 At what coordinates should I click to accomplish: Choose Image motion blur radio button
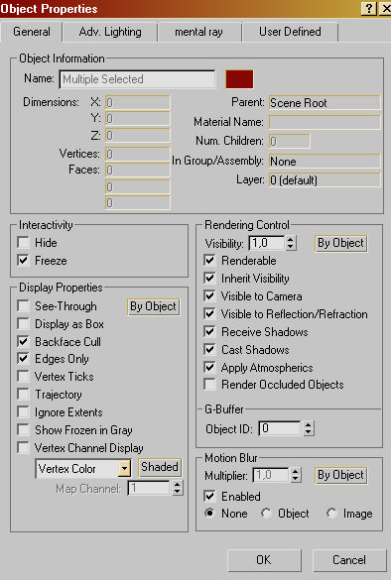pyautogui.click(x=331, y=514)
